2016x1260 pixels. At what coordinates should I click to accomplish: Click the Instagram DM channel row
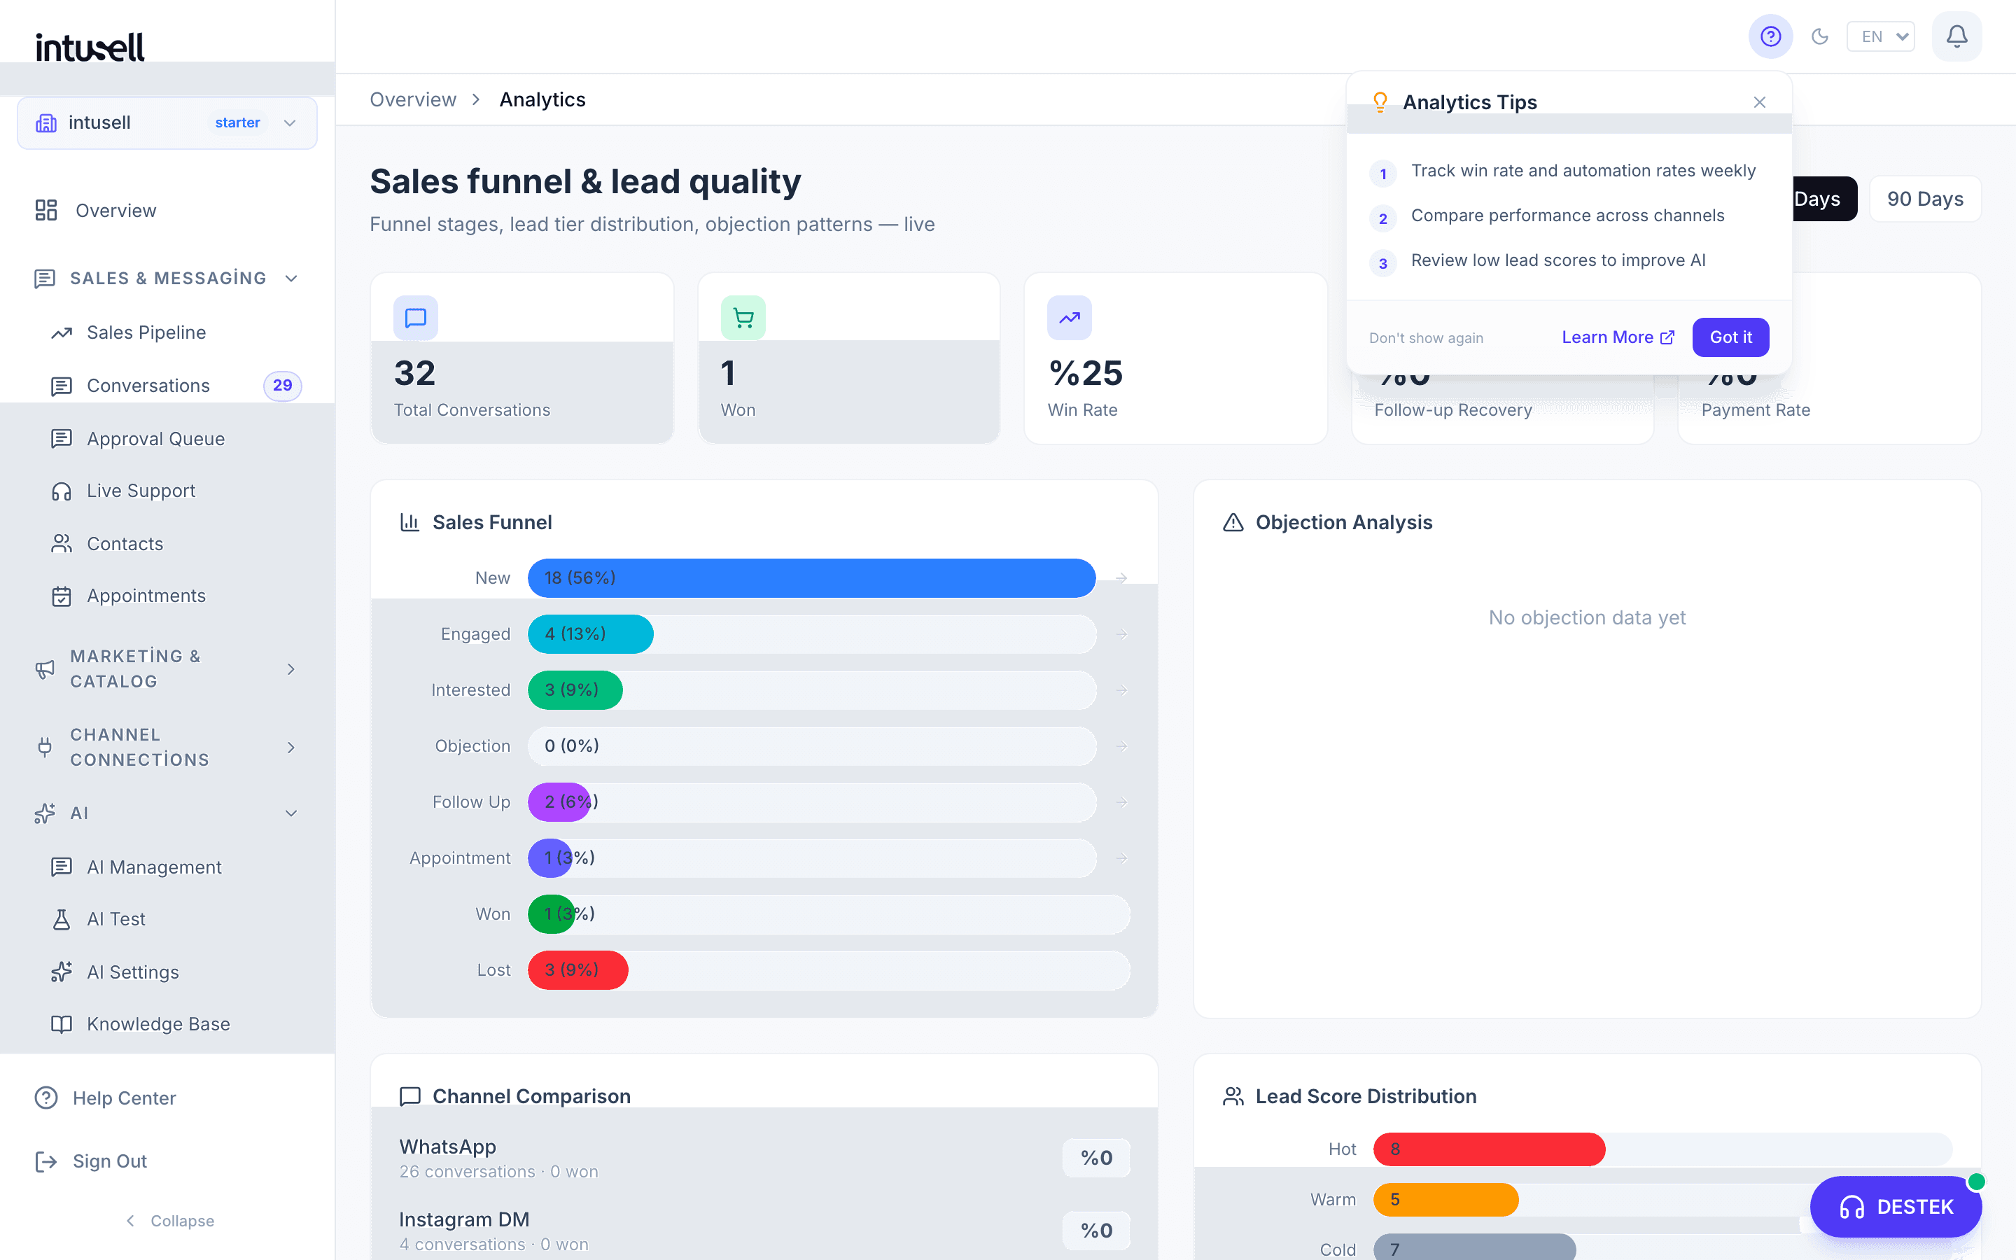pos(764,1231)
